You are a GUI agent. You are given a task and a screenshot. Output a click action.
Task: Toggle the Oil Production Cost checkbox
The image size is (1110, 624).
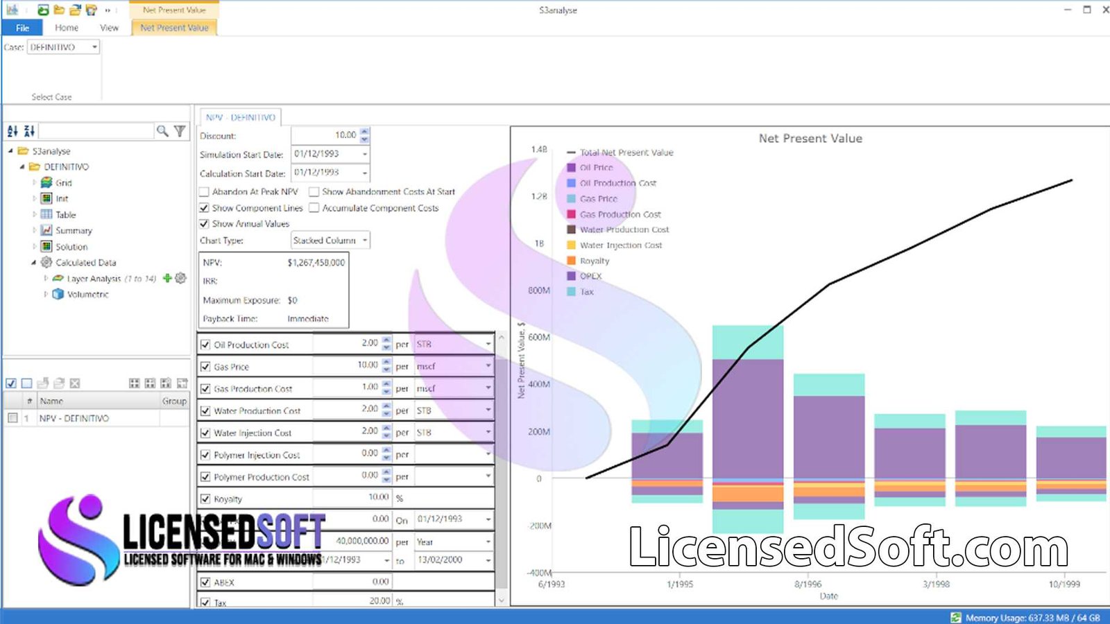[x=205, y=345]
